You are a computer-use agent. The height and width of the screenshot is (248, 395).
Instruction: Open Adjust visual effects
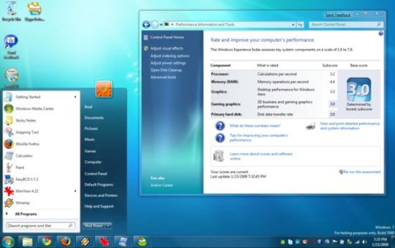(x=167, y=48)
